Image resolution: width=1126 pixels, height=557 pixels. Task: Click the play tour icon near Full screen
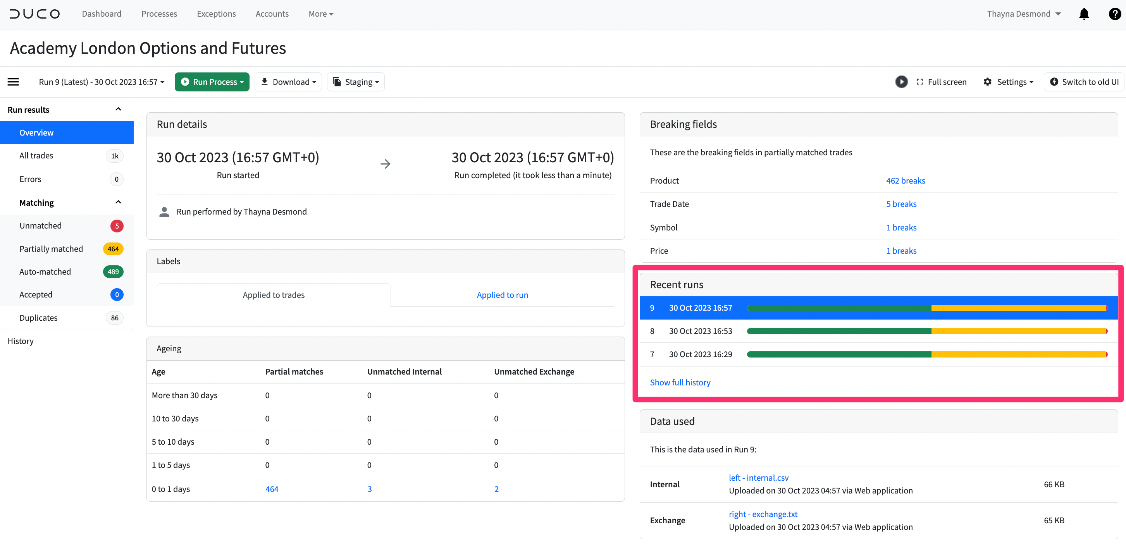tap(901, 82)
